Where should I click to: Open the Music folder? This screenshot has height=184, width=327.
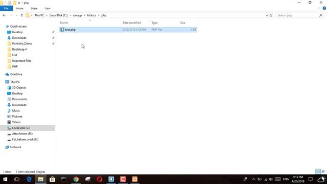[16, 110]
